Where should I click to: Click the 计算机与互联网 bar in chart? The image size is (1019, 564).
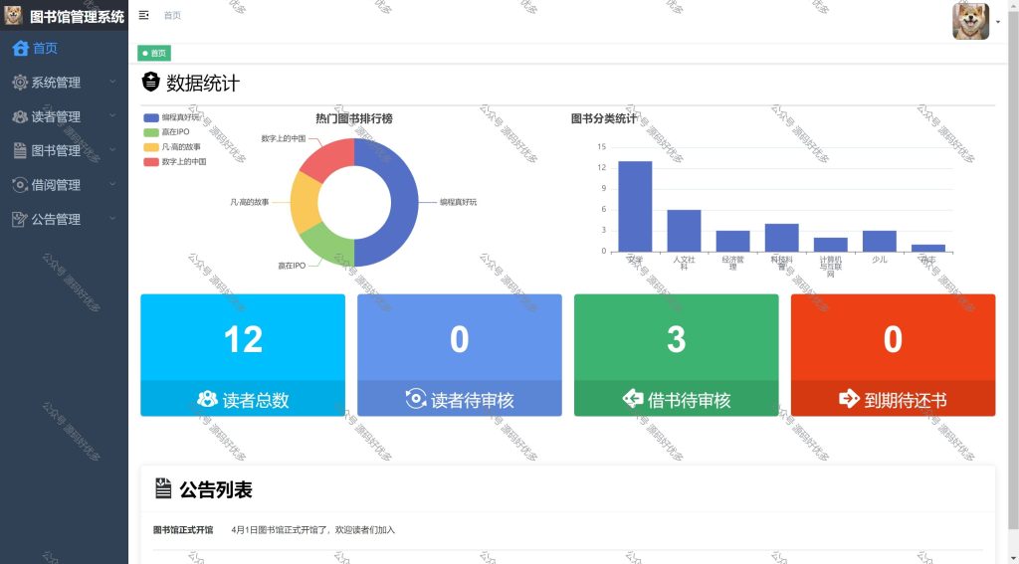(x=831, y=245)
